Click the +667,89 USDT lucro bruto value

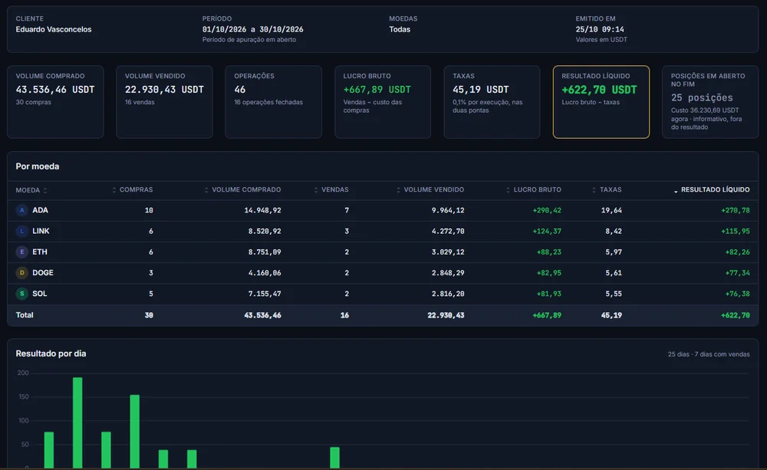pos(377,90)
